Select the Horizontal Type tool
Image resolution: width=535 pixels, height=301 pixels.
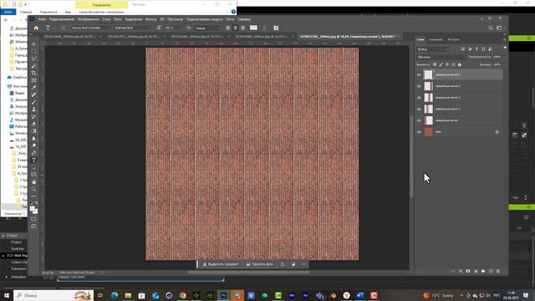coord(33,160)
